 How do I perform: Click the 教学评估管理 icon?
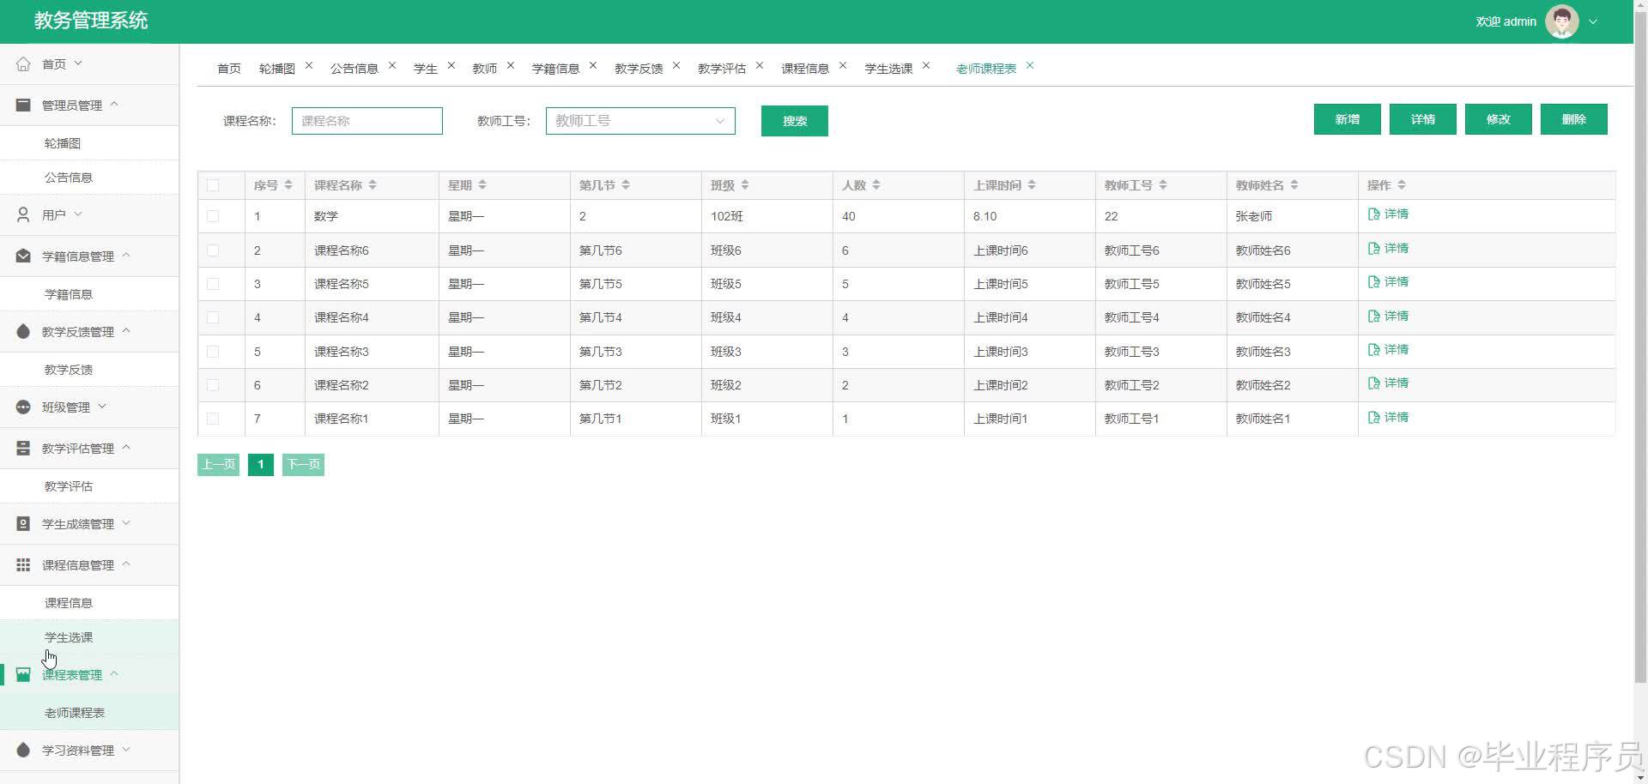pos(23,448)
